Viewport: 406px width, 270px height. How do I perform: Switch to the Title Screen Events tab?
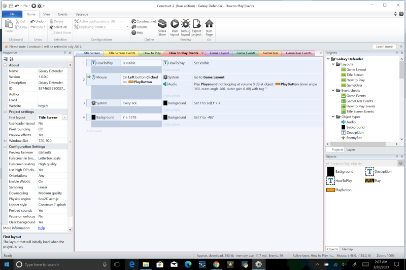tap(121, 53)
